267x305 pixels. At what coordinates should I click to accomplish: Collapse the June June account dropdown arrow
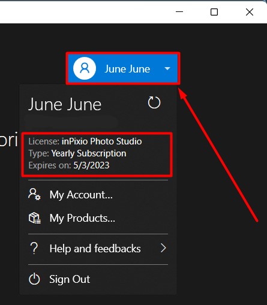point(167,69)
